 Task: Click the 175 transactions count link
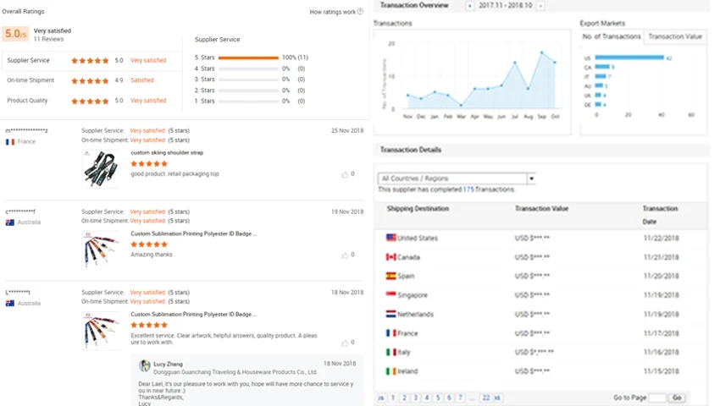pyautogui.click(x=468, y=189)
